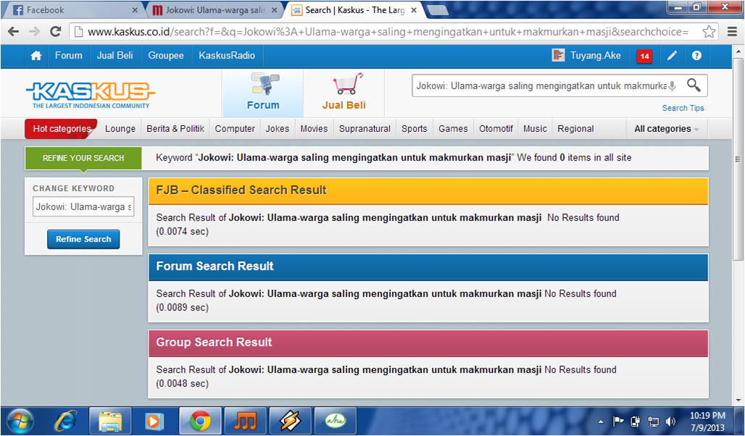Activate voice search microphone icon

click(x=672, y=86)
